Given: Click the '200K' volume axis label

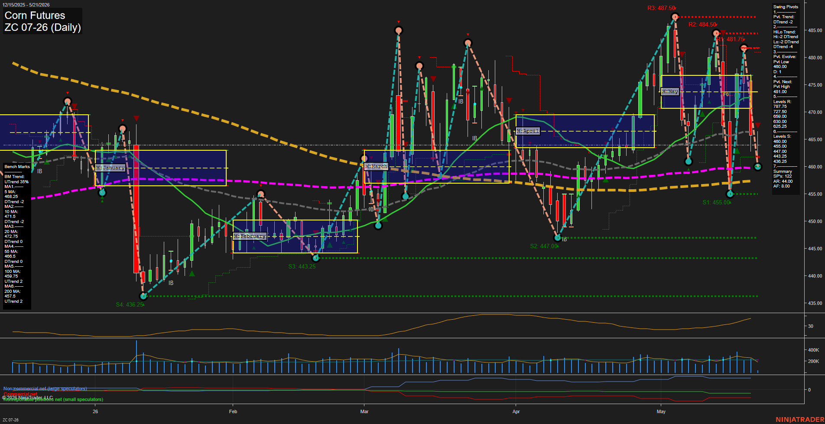Looking at the screenshot, I should [x=813, y=361].
